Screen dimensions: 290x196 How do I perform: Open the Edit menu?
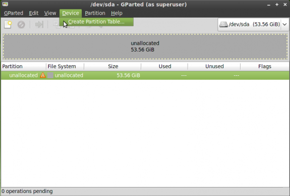point(34,13)
